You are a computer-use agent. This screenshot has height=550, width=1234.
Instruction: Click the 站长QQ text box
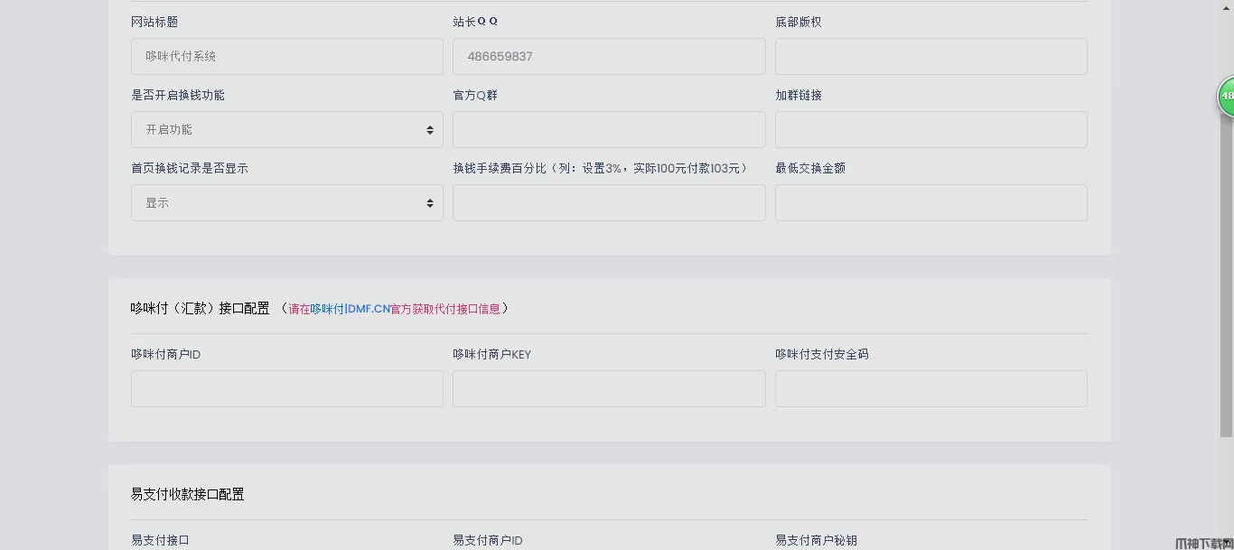(x=609, y=56)
